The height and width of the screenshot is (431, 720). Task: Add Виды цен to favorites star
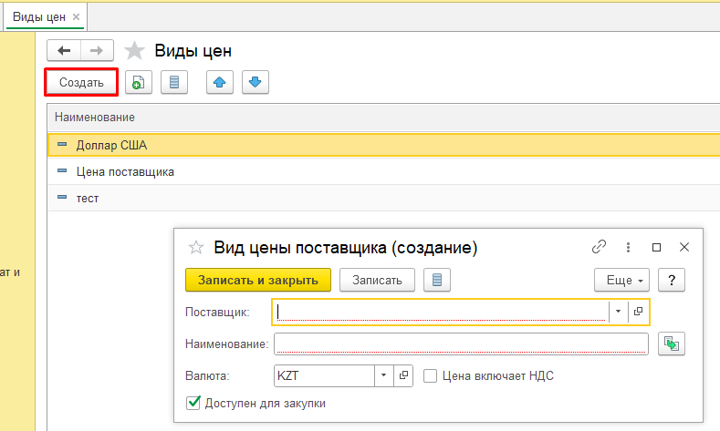tap(134, 51)
